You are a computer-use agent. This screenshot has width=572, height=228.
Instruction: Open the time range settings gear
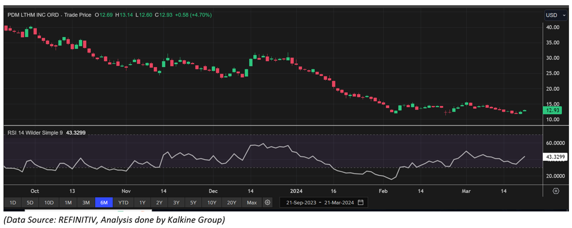(267, 203)
